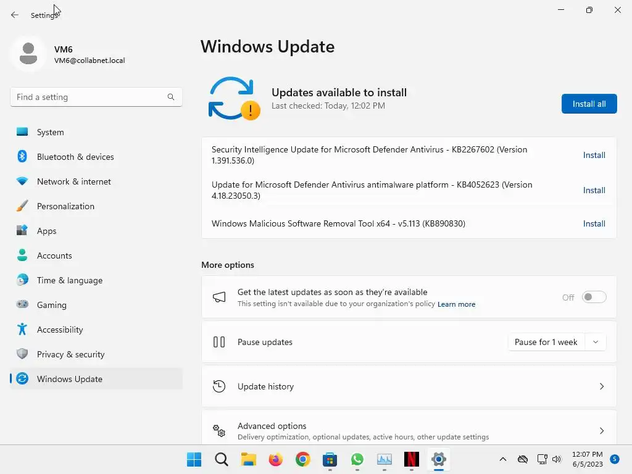Image resolution: width=632 pixels, height=474 pixels.
Task: Install Defender antimalware platform KB4052623
Action: pyautogui.click(x=594, y=190)
